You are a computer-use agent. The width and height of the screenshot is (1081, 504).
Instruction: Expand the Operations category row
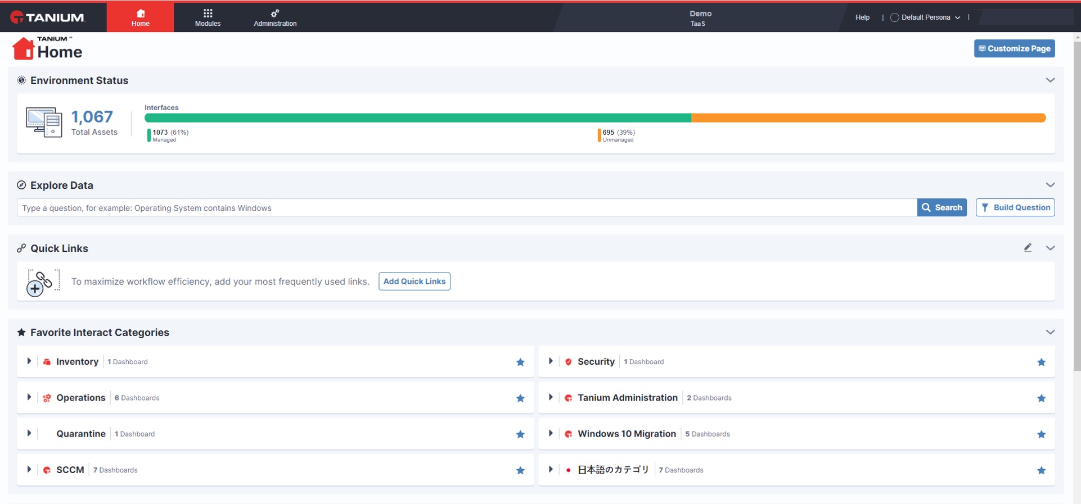click(29, 397)
